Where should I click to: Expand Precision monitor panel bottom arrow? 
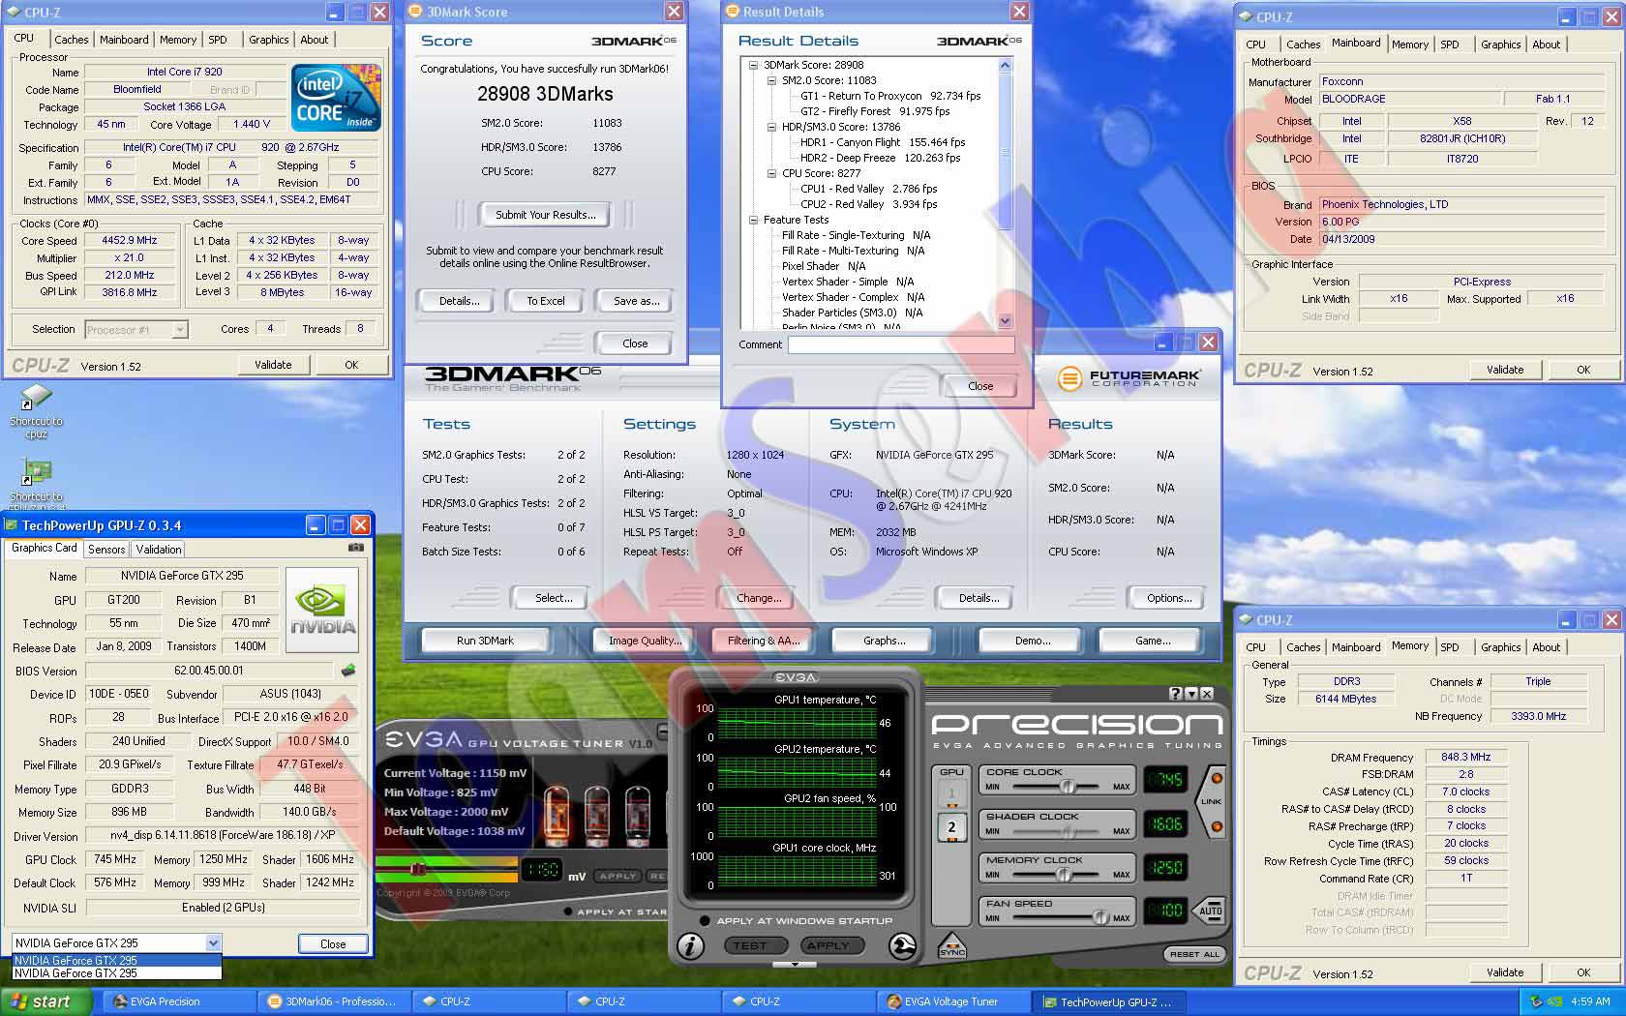point(796,965)
